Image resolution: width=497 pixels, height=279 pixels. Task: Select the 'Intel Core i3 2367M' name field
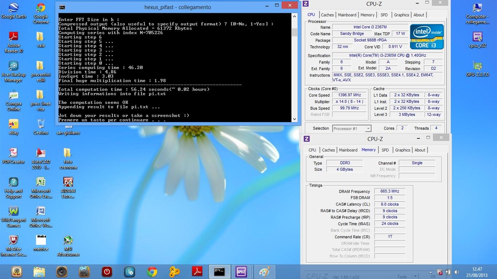coord(370,27)
